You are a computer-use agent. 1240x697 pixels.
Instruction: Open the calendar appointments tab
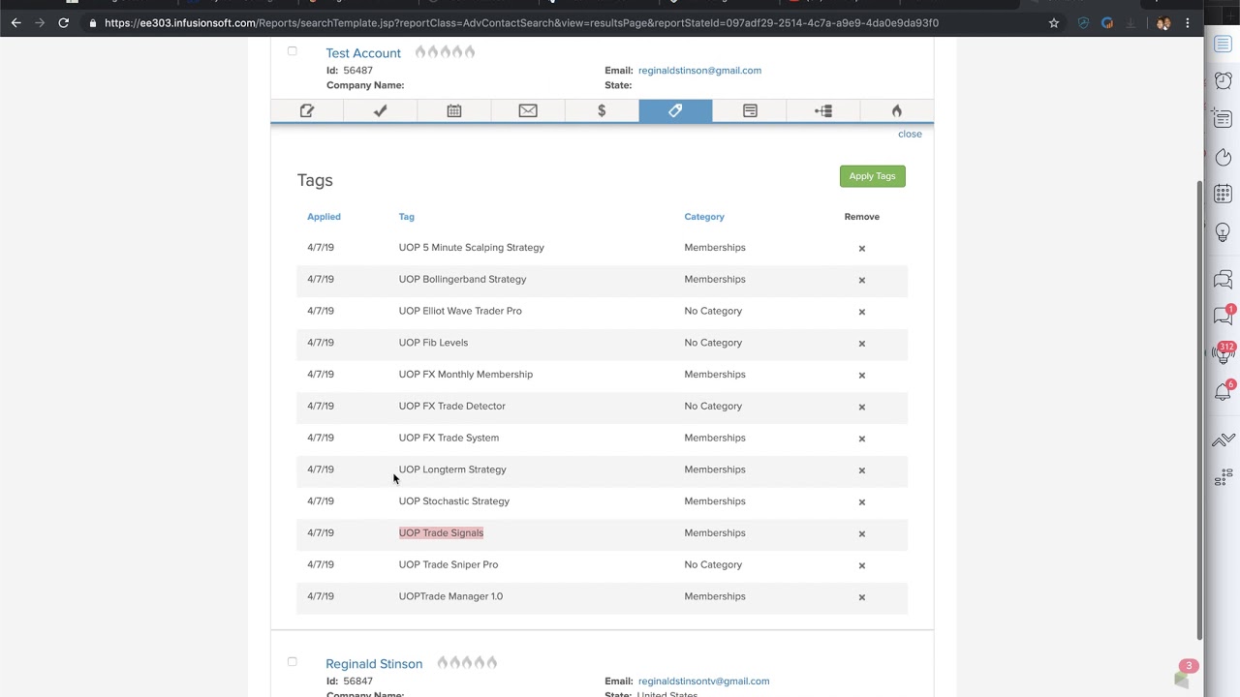454,111
